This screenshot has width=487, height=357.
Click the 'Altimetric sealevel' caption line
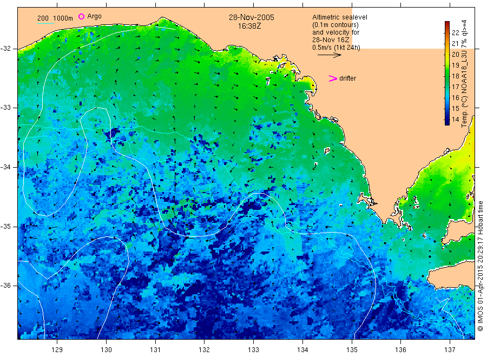339,17
